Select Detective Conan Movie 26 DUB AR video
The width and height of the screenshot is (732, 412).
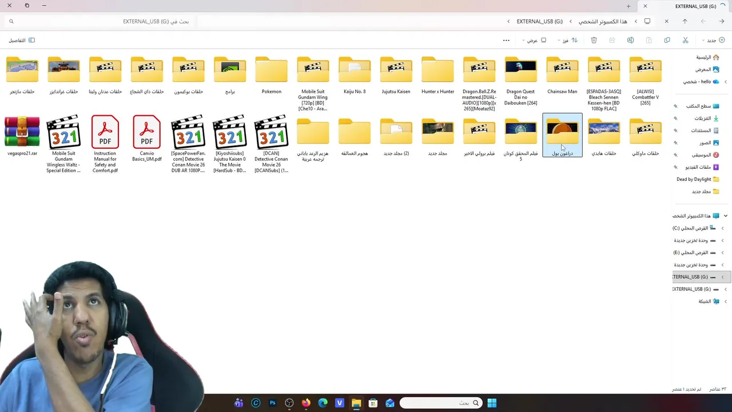pyautogui.click(x=188, y=144)
